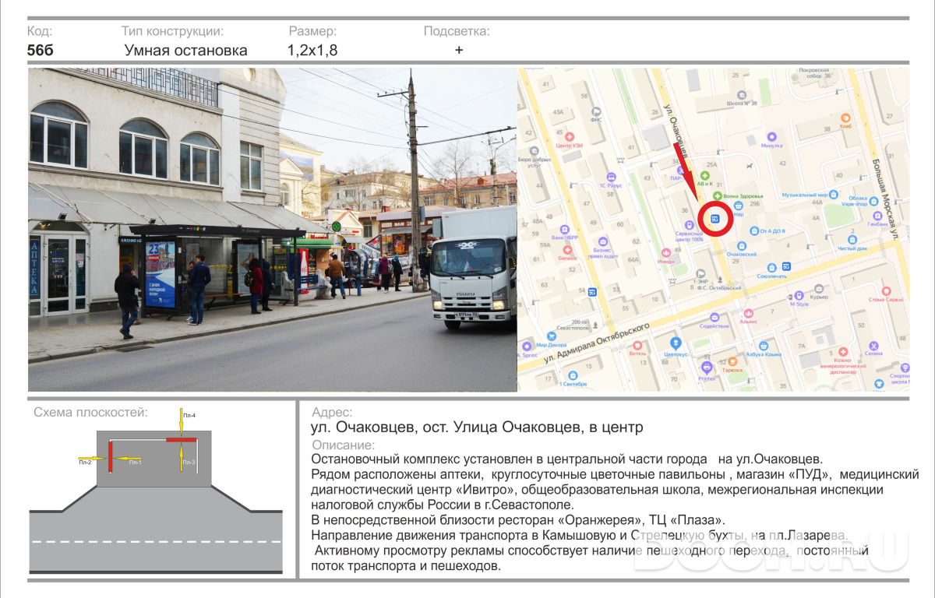Click the Printex printer icon
Viewport: 935px width, 598px height.
pyautogui.click(x=707, y=367)
